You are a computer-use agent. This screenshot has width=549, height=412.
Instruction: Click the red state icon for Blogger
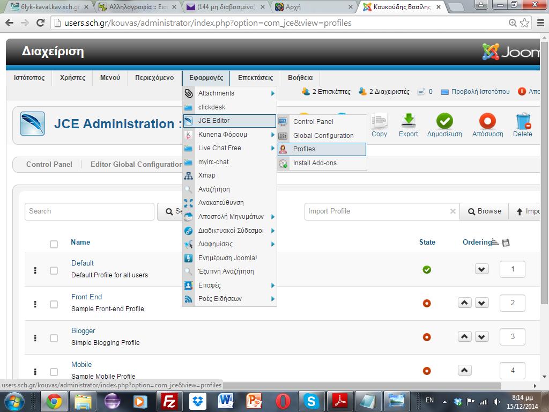(427, 337)
